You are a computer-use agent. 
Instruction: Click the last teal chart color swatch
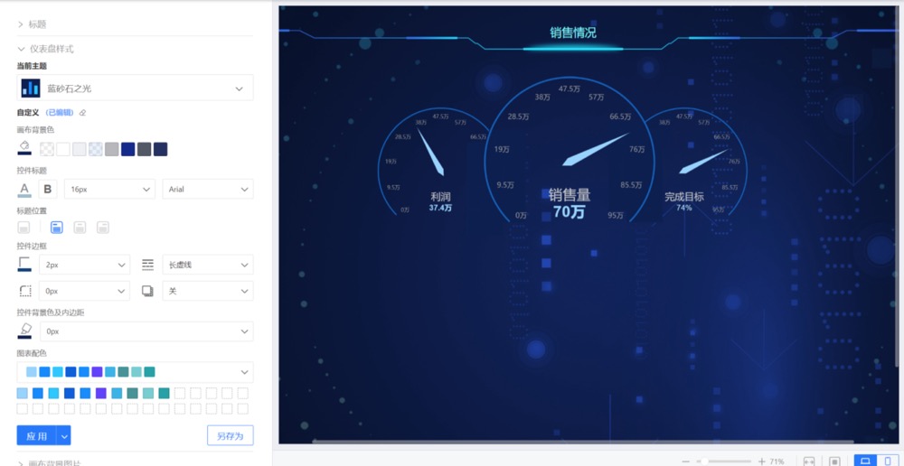click(164, 393)
